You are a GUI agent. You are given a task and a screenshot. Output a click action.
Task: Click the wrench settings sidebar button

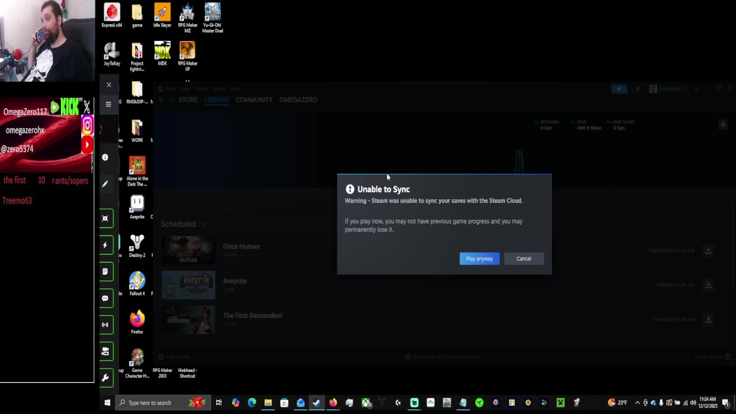pyautogui.click(x=105, y=378)
